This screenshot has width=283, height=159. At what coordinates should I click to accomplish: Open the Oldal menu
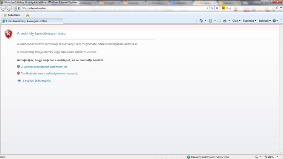(x=236, y=21)
